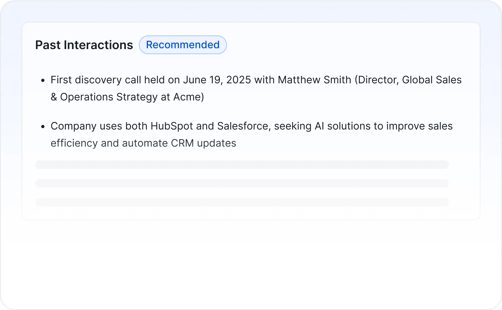The width and height of the screenshot is (502, 310).
Task: Click the third loading placeholder bar
Action: tap(242, 202)
